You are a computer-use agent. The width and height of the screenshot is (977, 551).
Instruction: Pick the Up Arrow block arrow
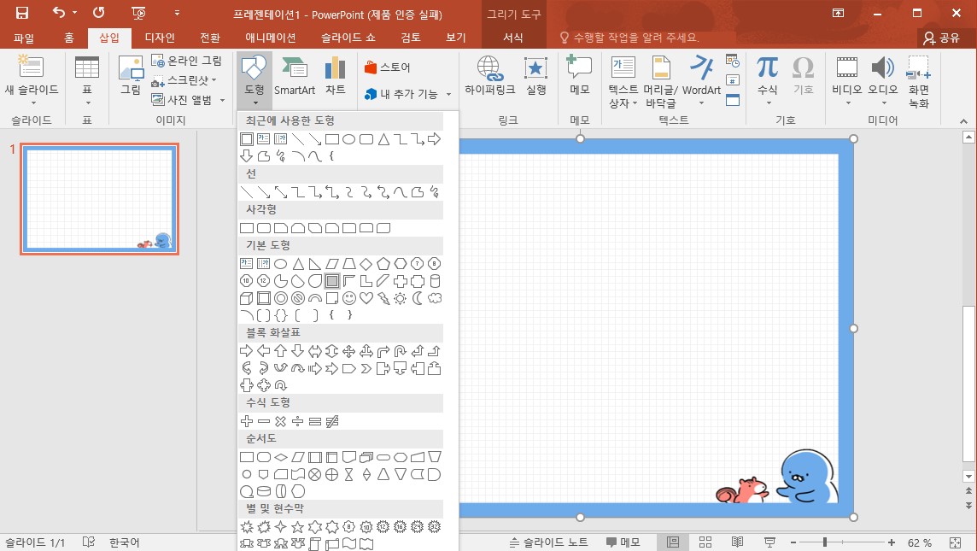click(x=281, y=351)
